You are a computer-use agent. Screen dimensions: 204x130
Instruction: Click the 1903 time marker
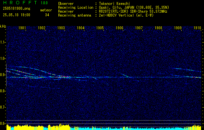click(x=61, y=28)
